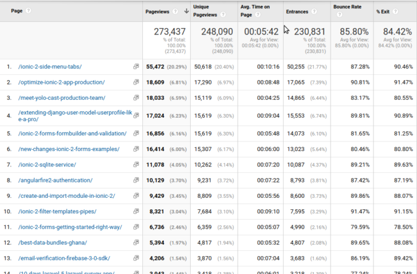Click external-link icon for /optimize-ionic-2-app-production/ row
Screen dimensions: 417x274
click(136, 82)
